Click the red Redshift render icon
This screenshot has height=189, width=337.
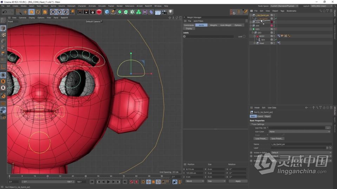(99, 12)
